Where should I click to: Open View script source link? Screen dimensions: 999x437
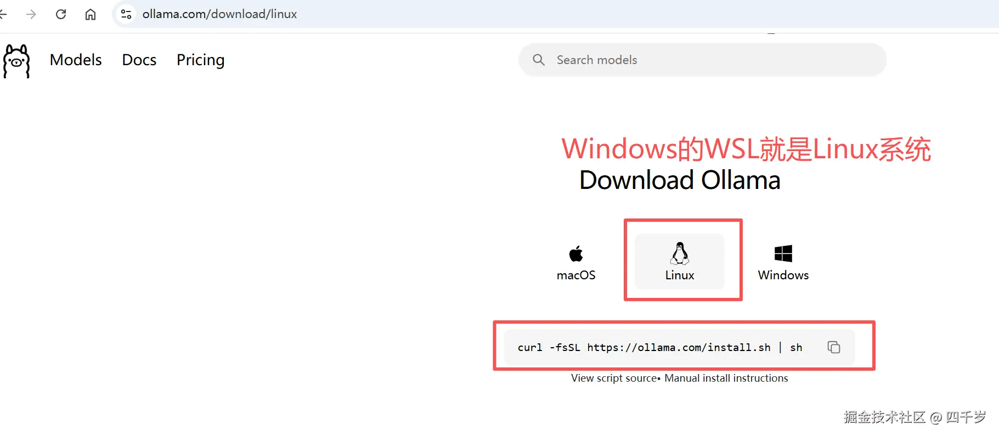point(614,378)
